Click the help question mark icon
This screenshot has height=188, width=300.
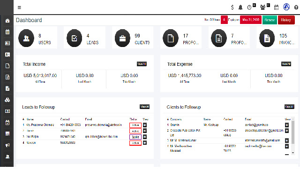pyautogui.click(x=296, y=8)
